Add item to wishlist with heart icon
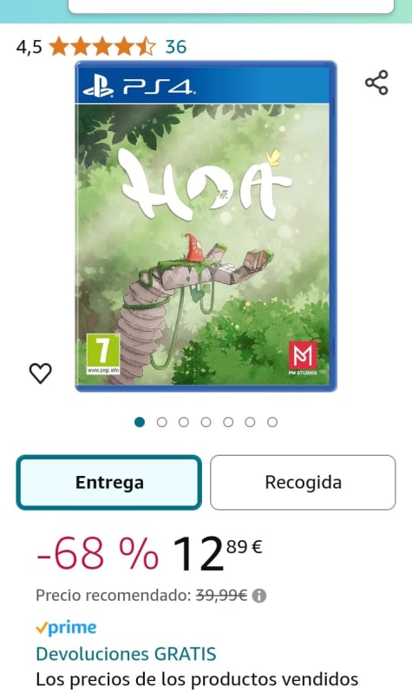Image resolution: width=412 pixels, height=693 pixels. coord(40,373)
